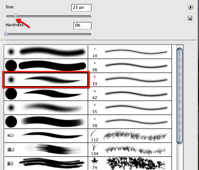
Task: Pick the size 26 spatter brush
Action: pos(130,66)
